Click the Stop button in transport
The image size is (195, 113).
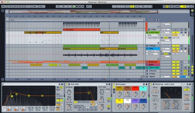pos(77,7)
